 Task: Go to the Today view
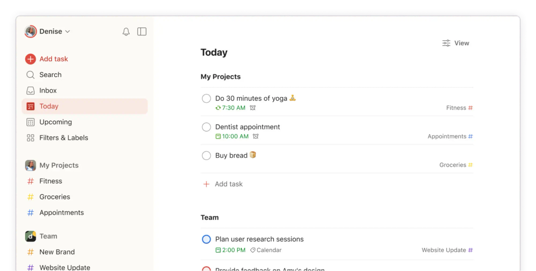coord(49,106)
